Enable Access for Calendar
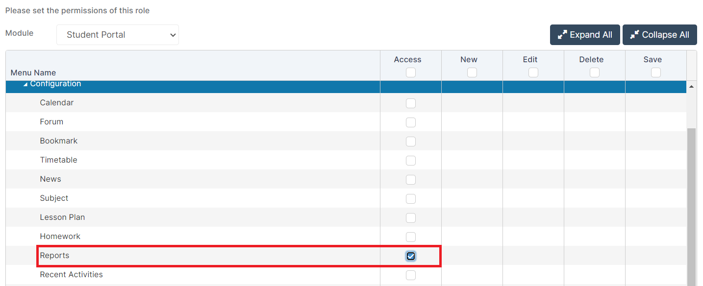The width and height of the screenshot is (703, 286). [411, 103]
